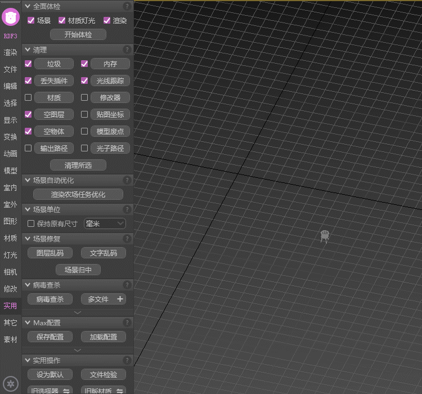Collapse the Max配置 section

point(28,323)
